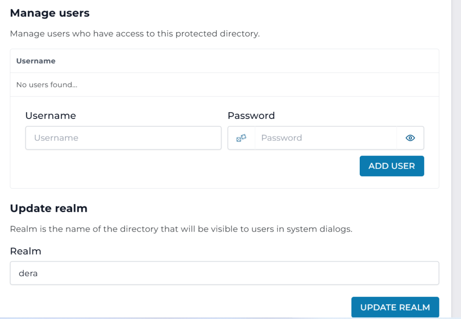Click empty space left of UPDATE REALM
This screenshot has height=319, width=461.
tap(180, 307)
